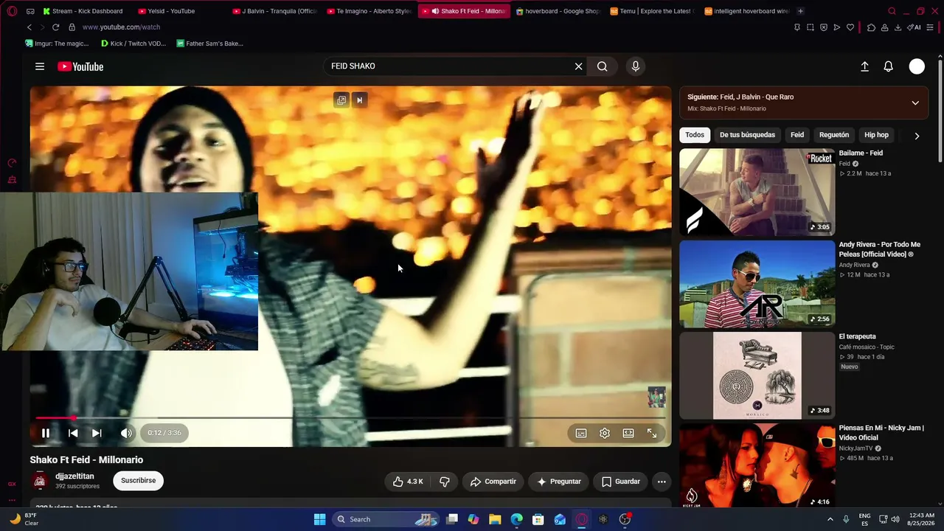Subscribe with the Suscribirse button

(139, 481)
